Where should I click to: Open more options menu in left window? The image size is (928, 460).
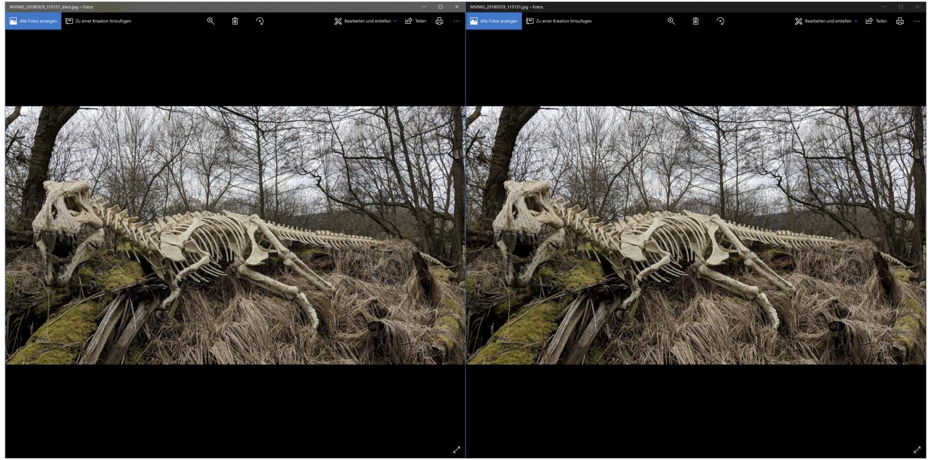point(456,21)
